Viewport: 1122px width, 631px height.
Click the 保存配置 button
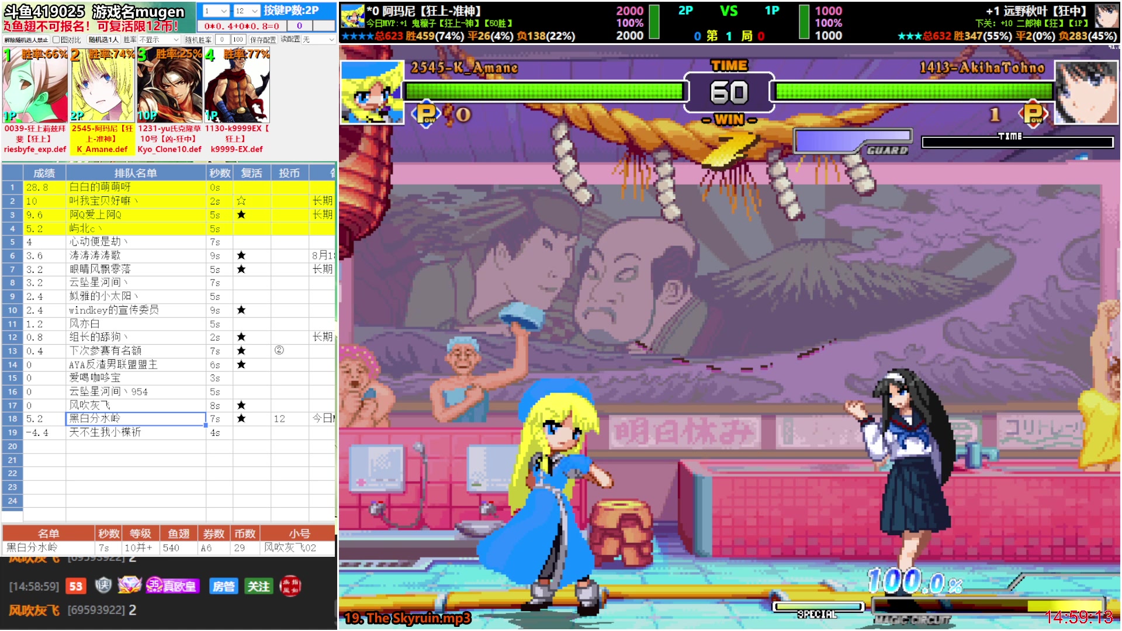click(263, 40)
